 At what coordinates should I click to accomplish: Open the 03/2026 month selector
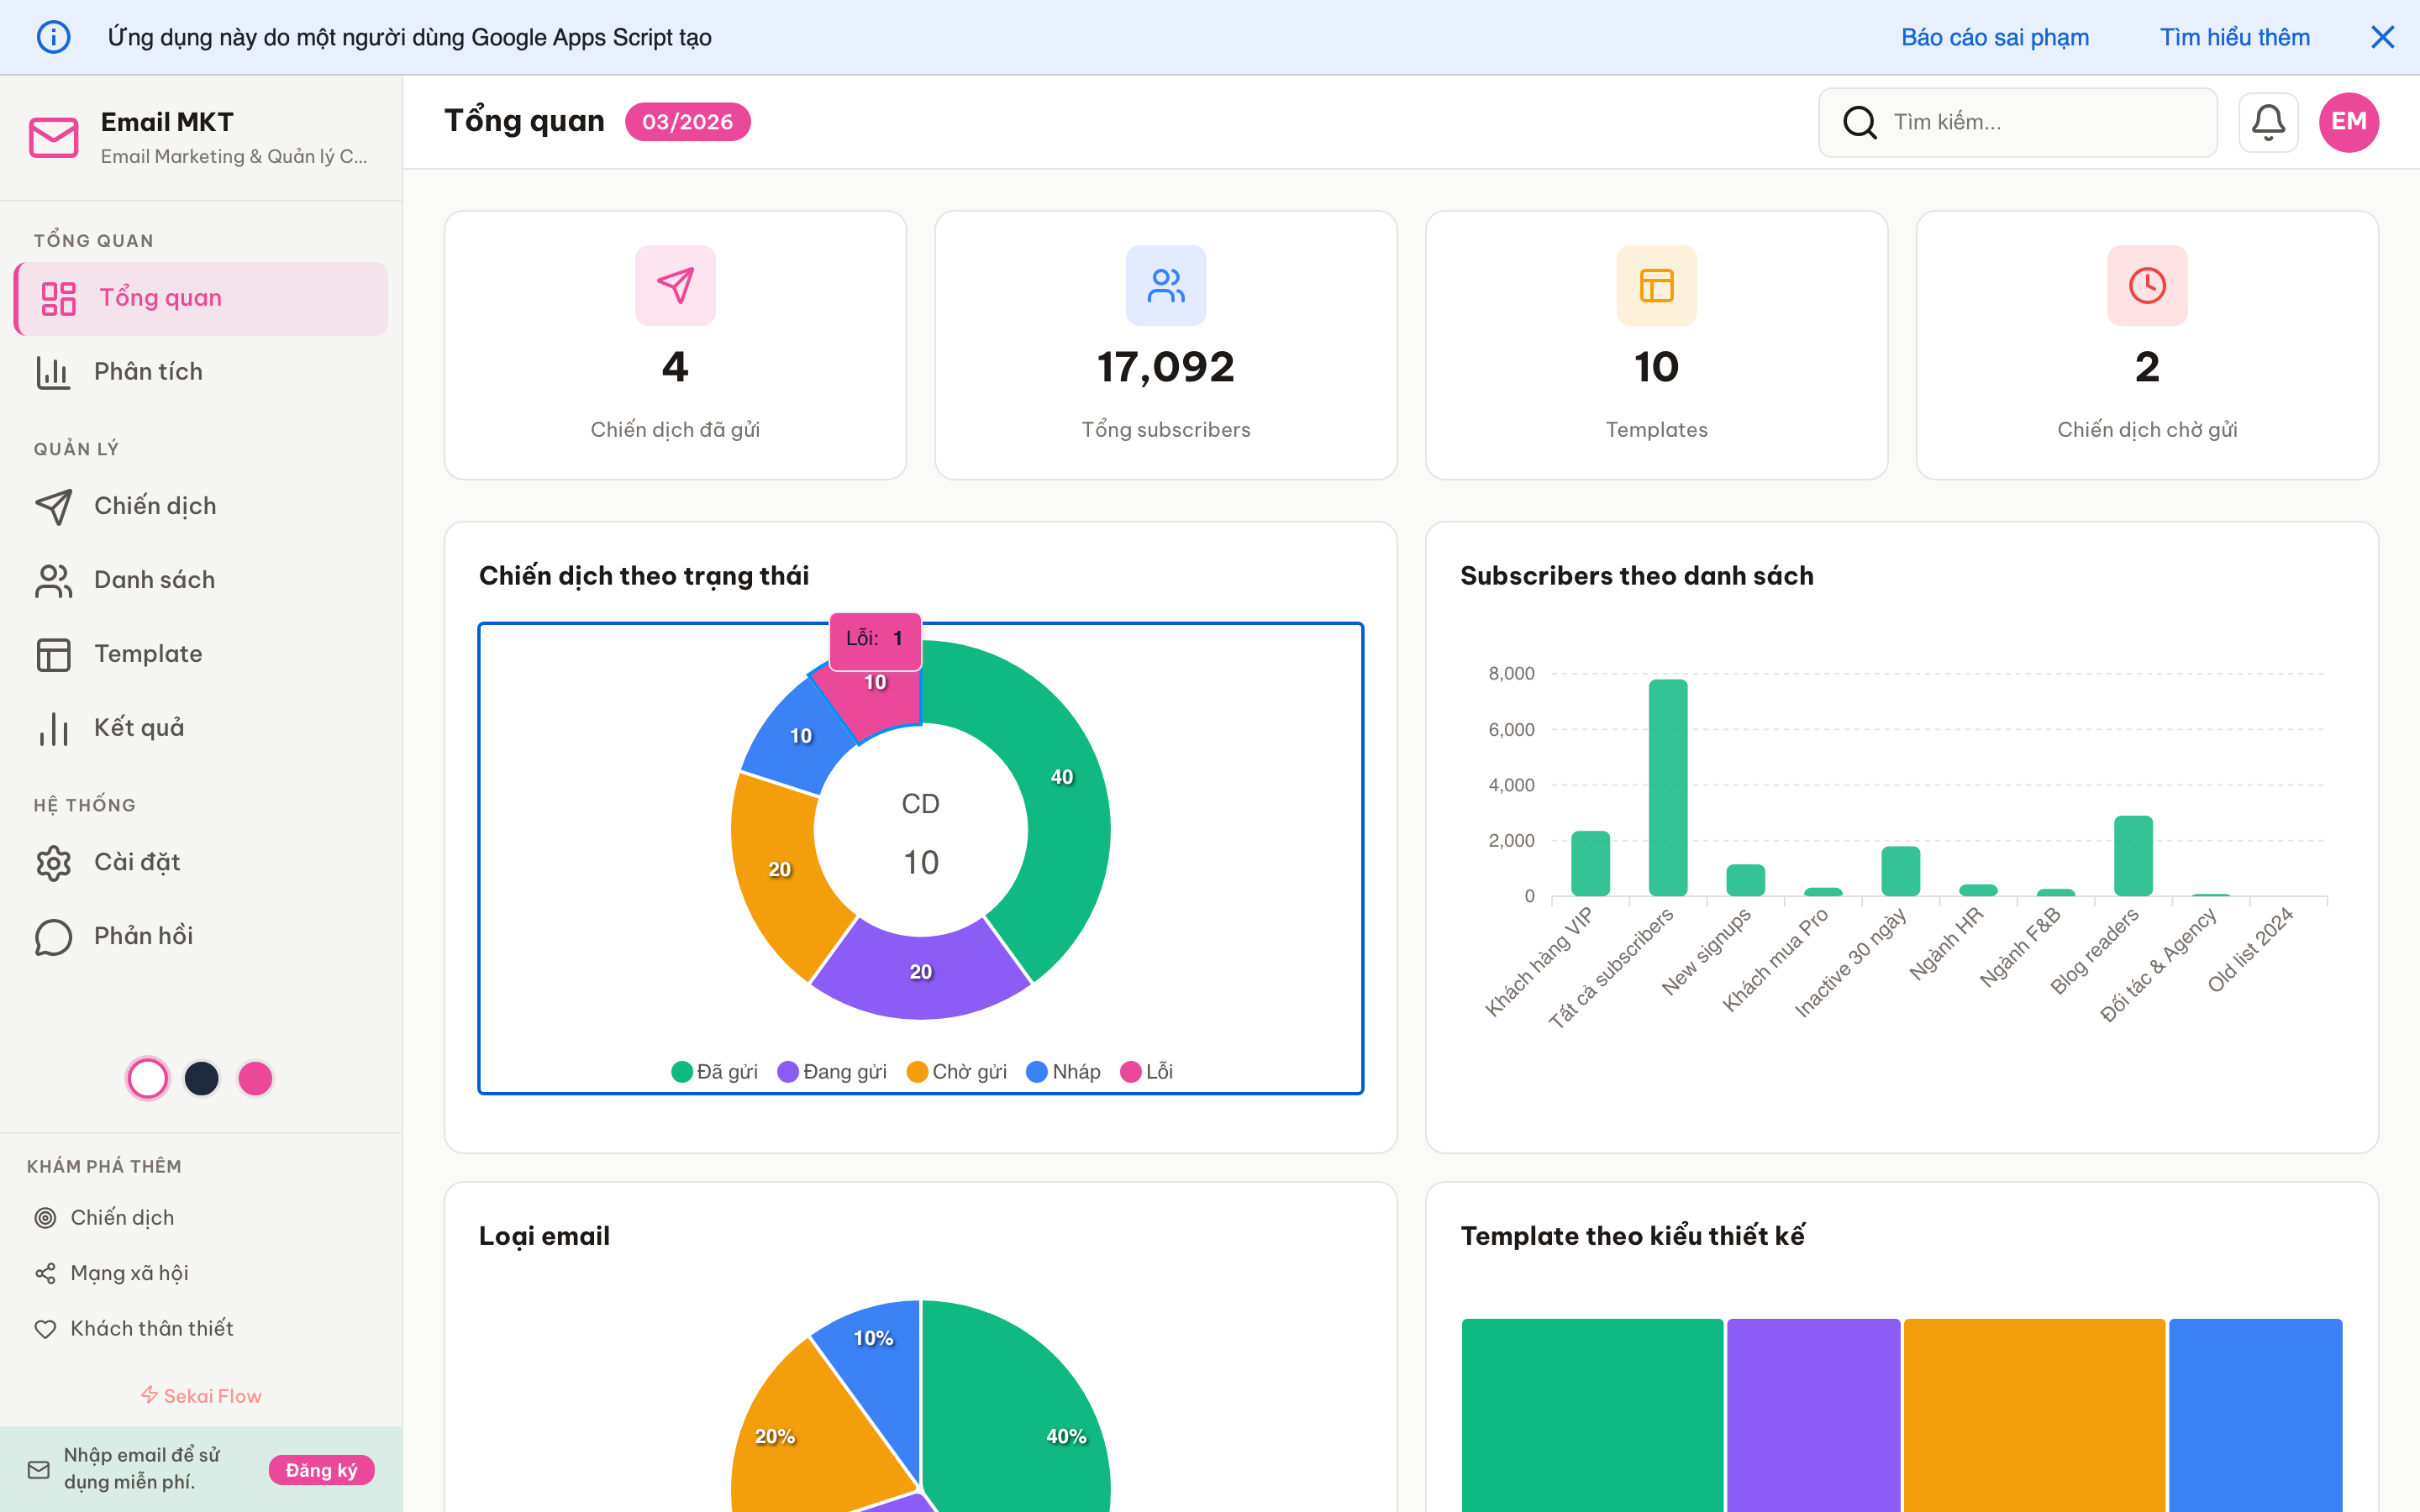coord(687,121)
